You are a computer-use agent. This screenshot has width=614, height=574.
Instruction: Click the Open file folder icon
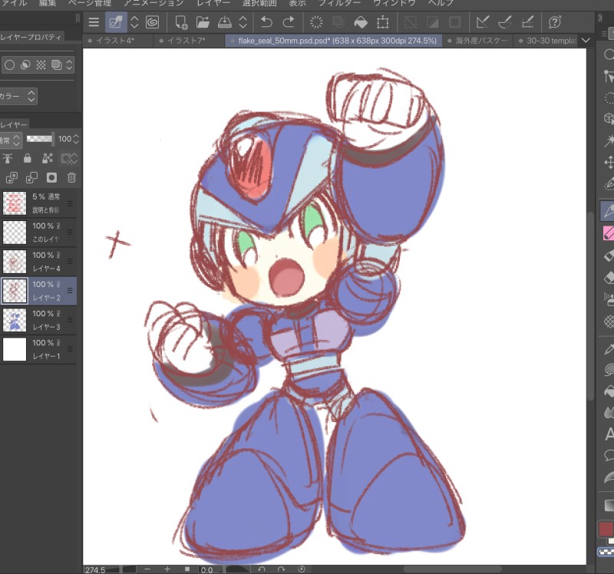point(203,22)
